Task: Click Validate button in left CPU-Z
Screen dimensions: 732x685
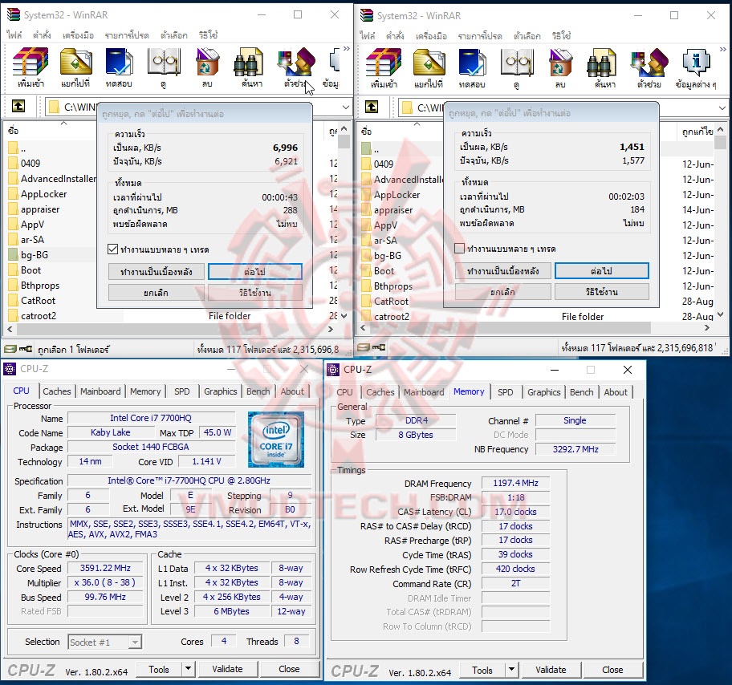Action: pos(227,669)
